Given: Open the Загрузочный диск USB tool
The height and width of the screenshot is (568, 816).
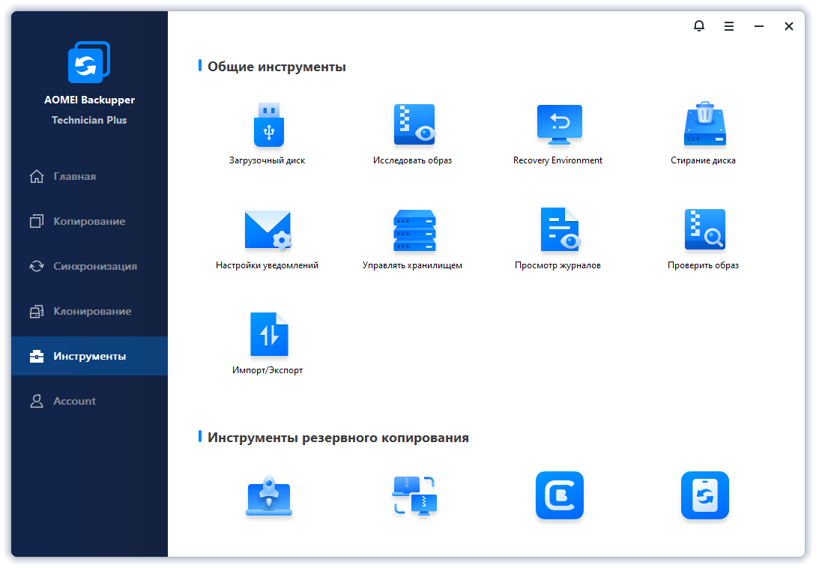Looking at the screenshot, I should tap(268, 125).
